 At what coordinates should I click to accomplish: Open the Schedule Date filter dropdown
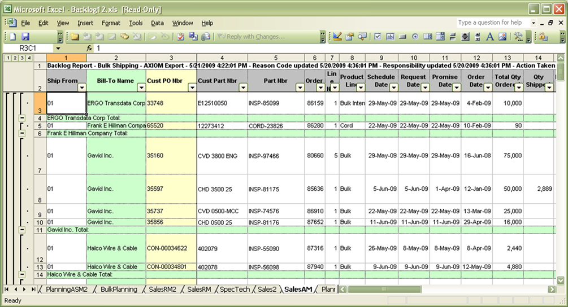coord(393,87)
